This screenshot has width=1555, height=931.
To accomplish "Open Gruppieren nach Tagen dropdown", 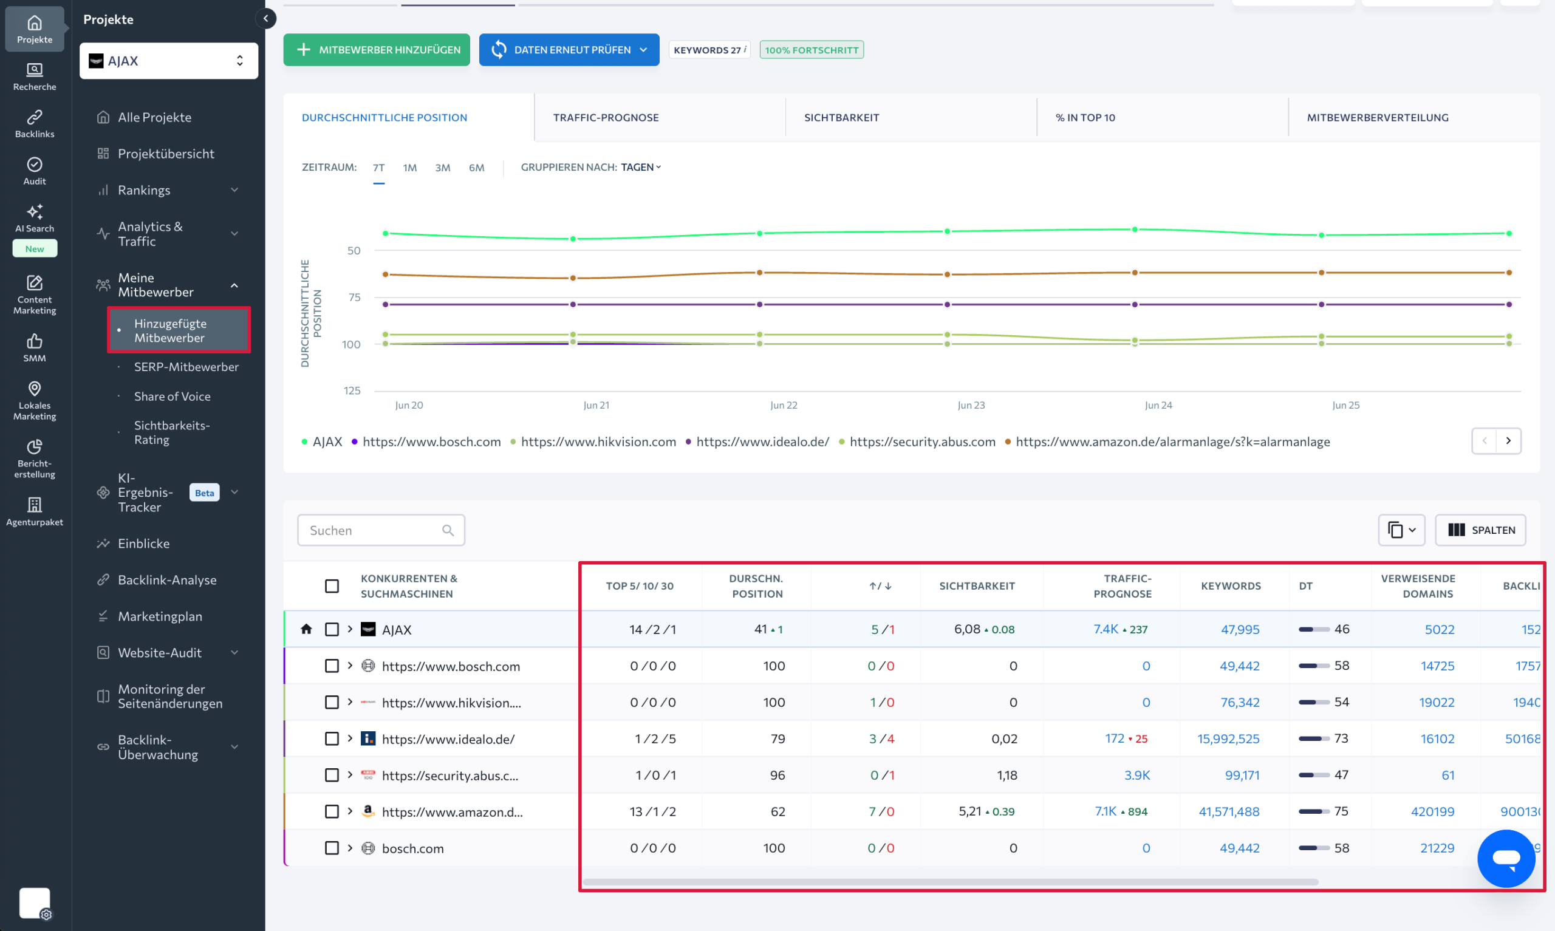I will [x=641, y=167].
